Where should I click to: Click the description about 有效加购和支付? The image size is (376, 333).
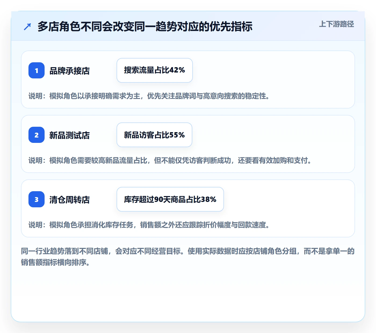pyautogui.click(x=170, y=160)
